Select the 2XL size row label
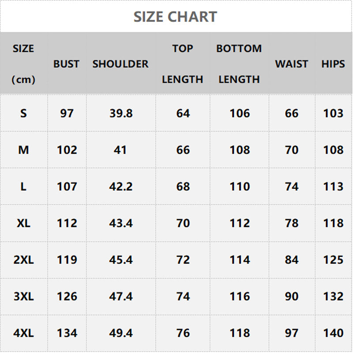The width and height of the screenshot is (353, 353). pos(23,260)
